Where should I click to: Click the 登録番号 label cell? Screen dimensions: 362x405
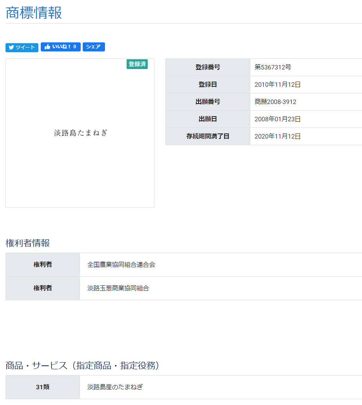pyautogui.click(x=208, y=67)
